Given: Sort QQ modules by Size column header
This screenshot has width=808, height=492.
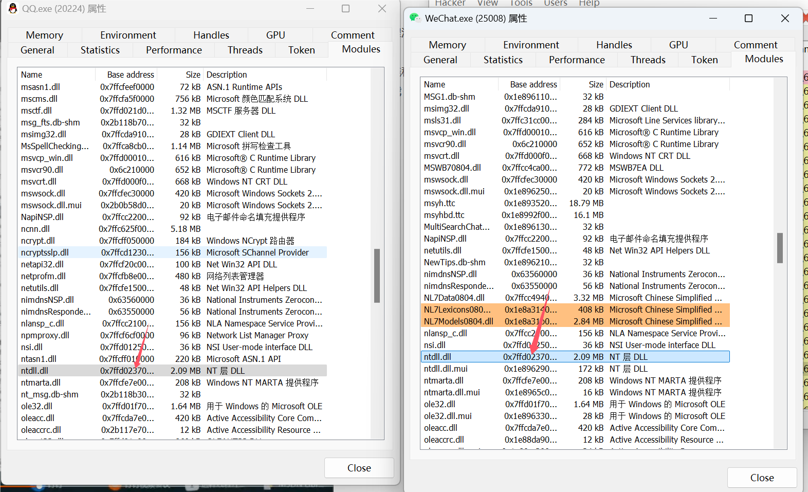Looking at the screenshot, I should tap(180, 75).
